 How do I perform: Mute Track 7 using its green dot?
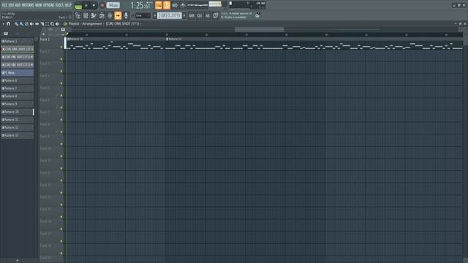coord(61,120)
